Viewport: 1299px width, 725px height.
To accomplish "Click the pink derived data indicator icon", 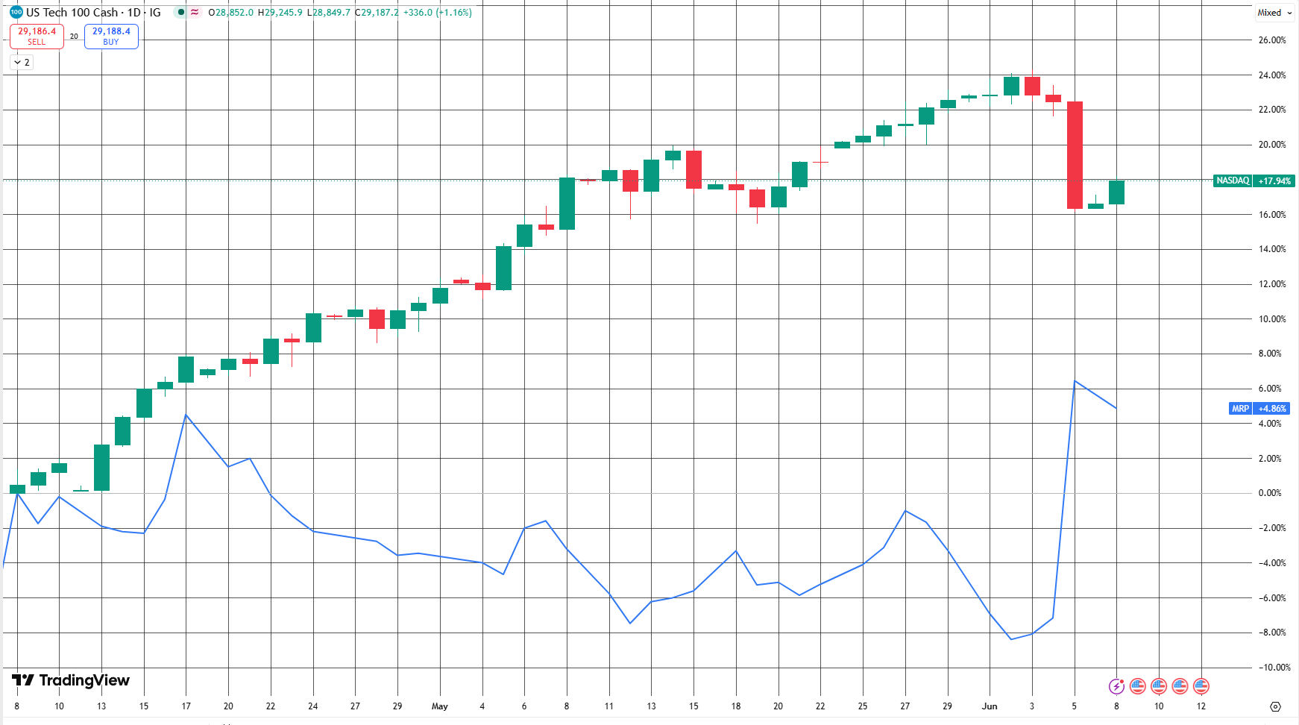I will [x=195, y=12].
